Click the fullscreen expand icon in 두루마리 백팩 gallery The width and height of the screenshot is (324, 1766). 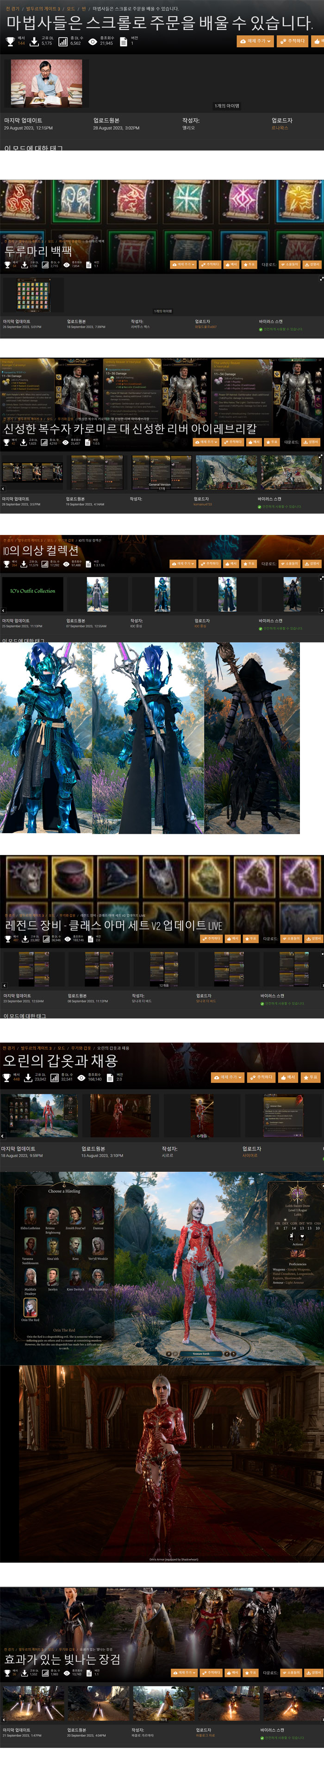pyautogui.click(x=321, y=279)
